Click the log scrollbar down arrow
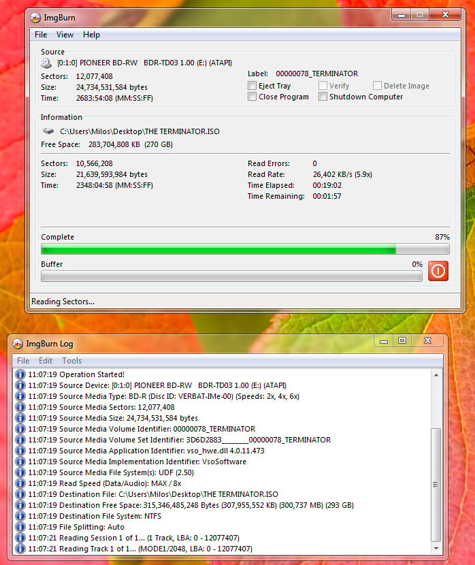The image size is (475, 565). 436,549
